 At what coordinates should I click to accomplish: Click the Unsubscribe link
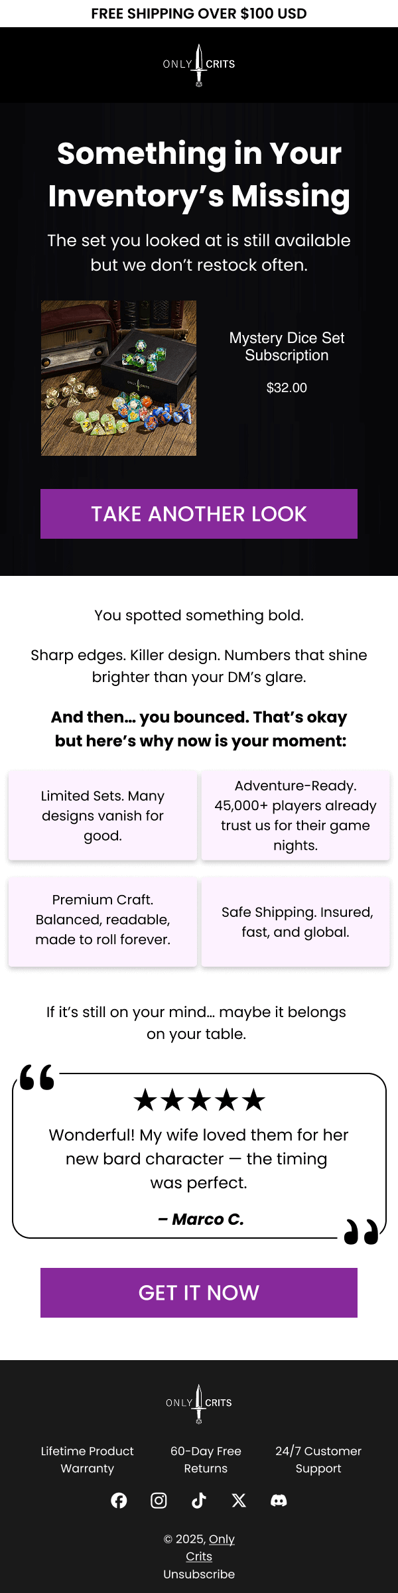click(198, 1574)
